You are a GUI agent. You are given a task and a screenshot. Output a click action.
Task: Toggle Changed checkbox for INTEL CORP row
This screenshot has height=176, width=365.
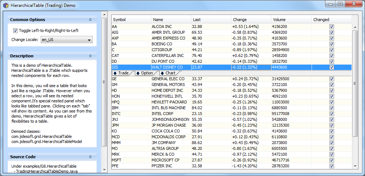tap(332, 114)
